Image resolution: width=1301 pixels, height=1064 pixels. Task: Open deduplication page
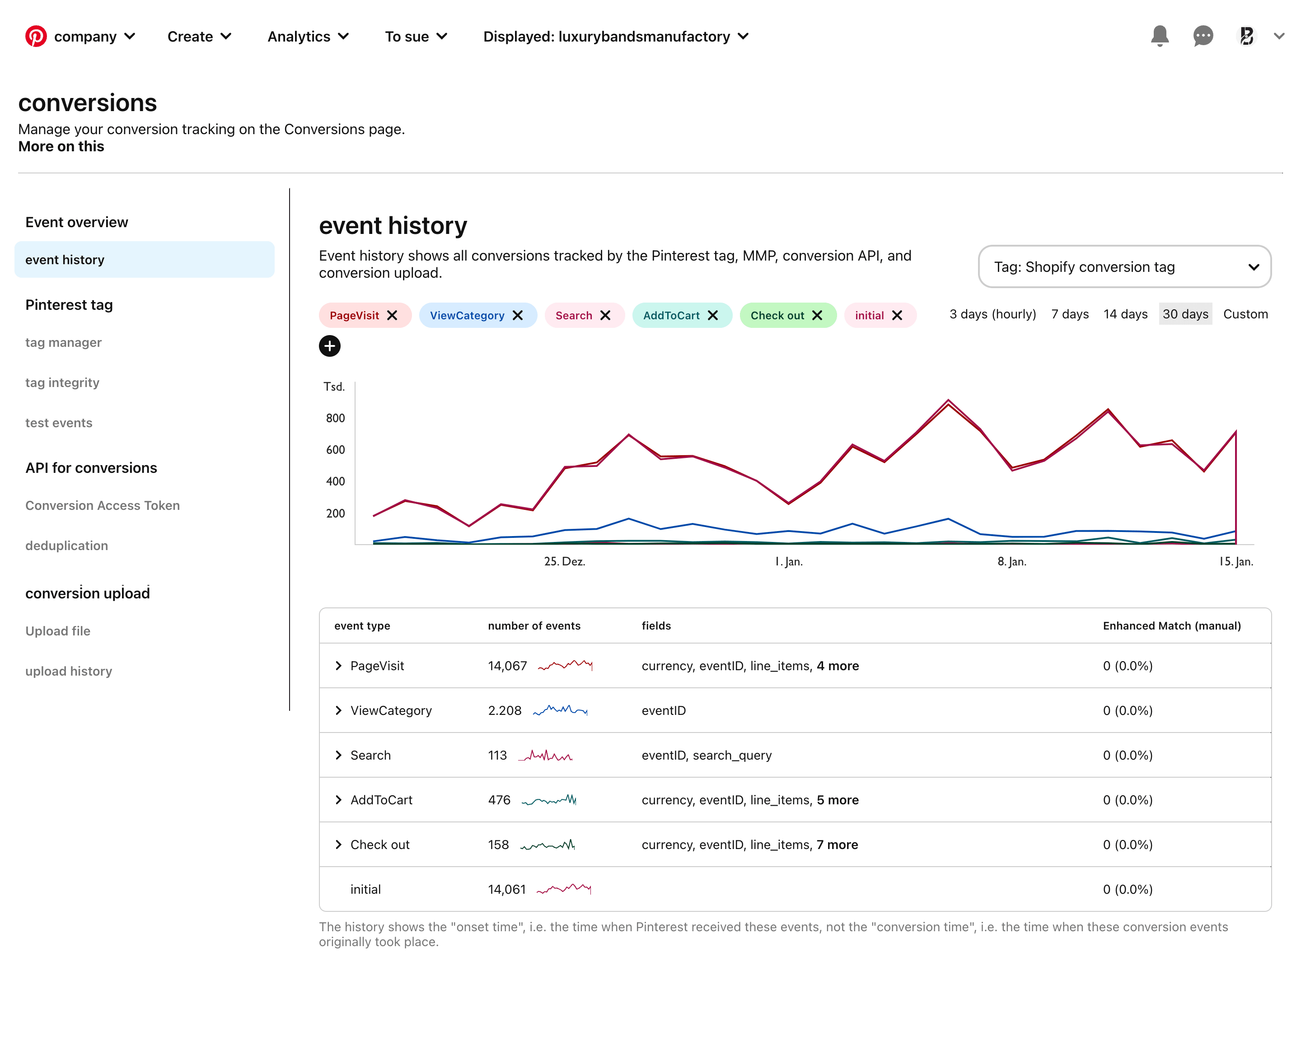pos(66,546)
